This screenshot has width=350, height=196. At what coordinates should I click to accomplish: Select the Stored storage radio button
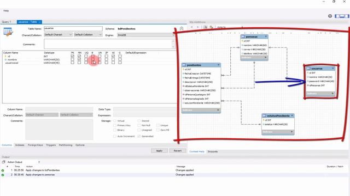tap(139, 121)
